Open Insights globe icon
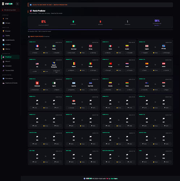 (x=4, y=45)
